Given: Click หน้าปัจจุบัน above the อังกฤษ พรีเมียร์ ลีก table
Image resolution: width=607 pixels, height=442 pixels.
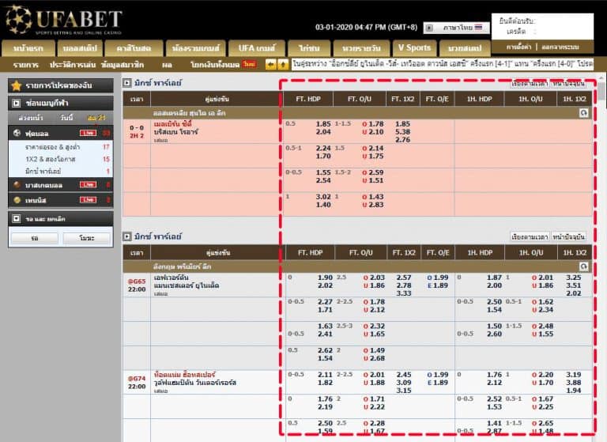Looking at the screenshot, I should pos(569,236).
